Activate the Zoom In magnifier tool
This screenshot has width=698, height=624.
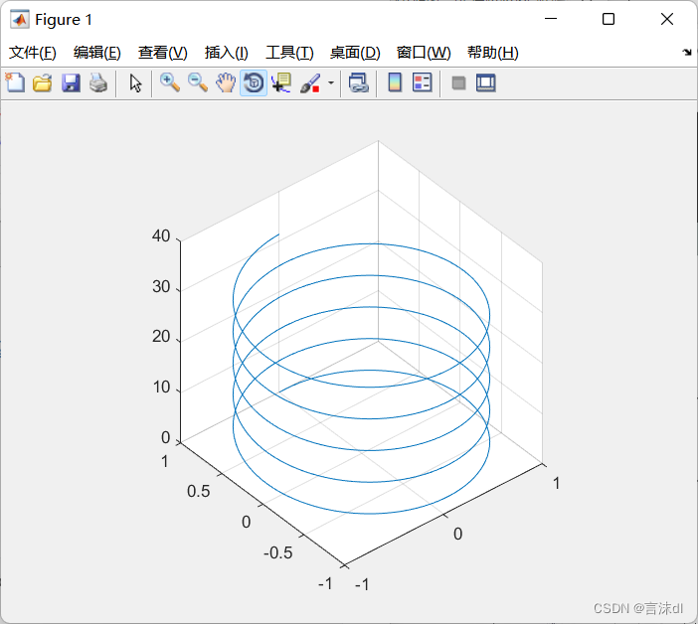pos(170,83)
